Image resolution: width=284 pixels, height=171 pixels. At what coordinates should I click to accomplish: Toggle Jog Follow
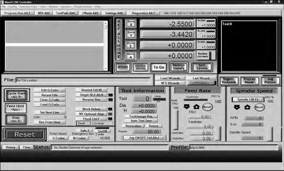[270, 81]
